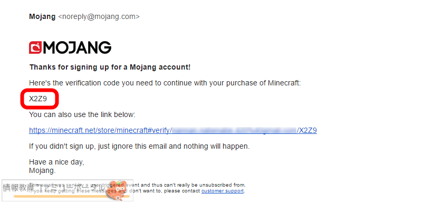Click the X2Z9 verification code text
The width and height of the screenshot is (425, 203).
coord(38,99)
